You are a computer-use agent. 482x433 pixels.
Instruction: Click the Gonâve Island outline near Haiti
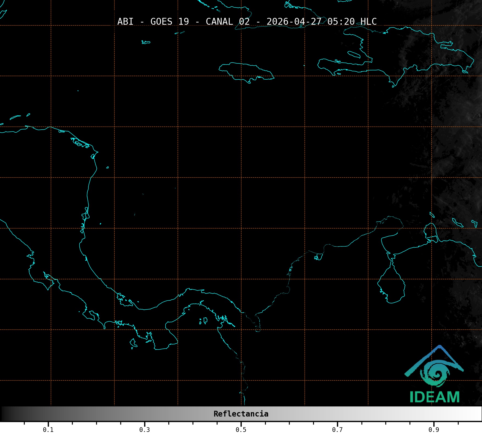[354, 54]
